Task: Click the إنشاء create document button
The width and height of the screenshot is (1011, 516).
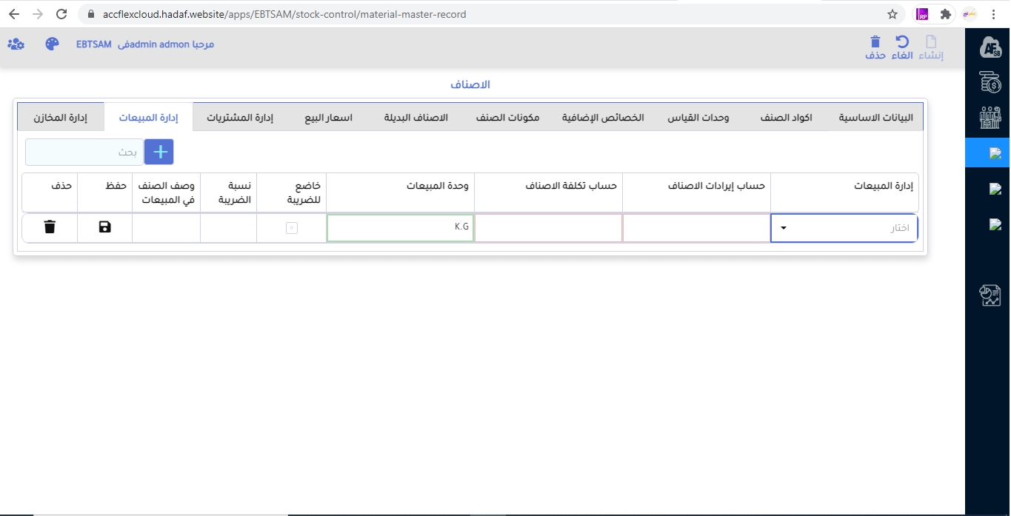Action: pyautogui.click(x=931, y=48)
